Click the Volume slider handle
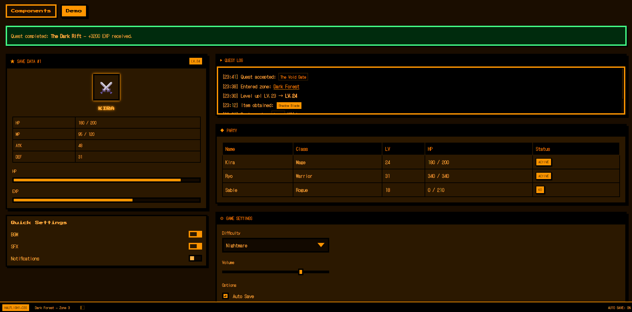Image resolution: width=632 pixels, height=312 pixels. pyautogui.click(x=301, y=272)
